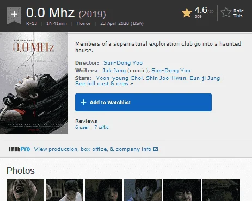Click the gold rating star icon

click(x=187, y=13)
